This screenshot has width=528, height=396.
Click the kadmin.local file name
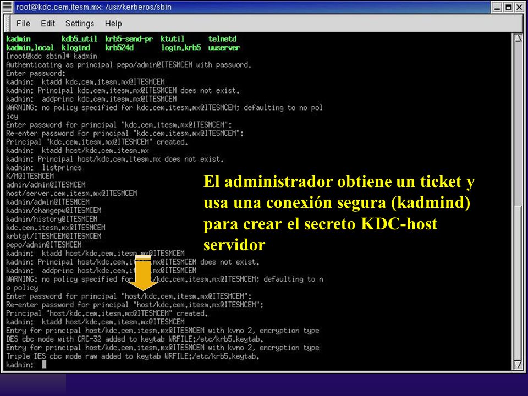(30, 47)
